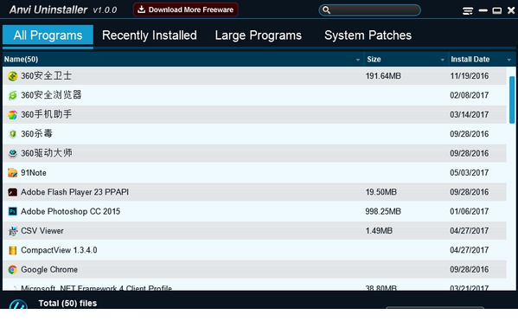
Task: Click the 19.50MB size value
Action: click(381, 192)
